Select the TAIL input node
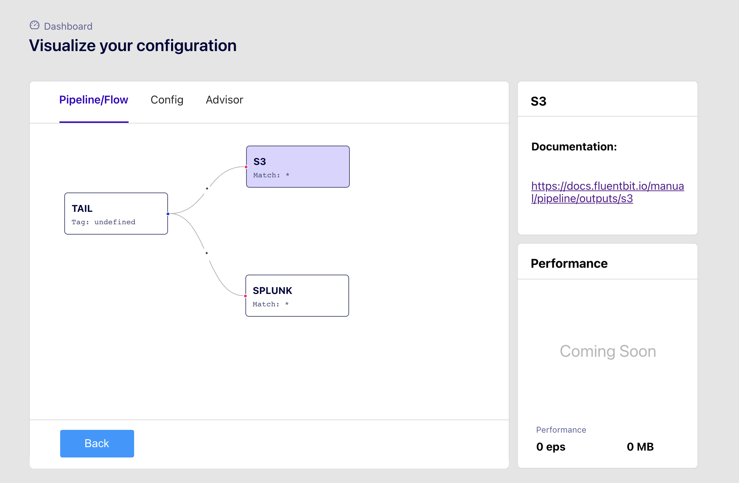Screen dimensions: 739x483 coord(116,214)
